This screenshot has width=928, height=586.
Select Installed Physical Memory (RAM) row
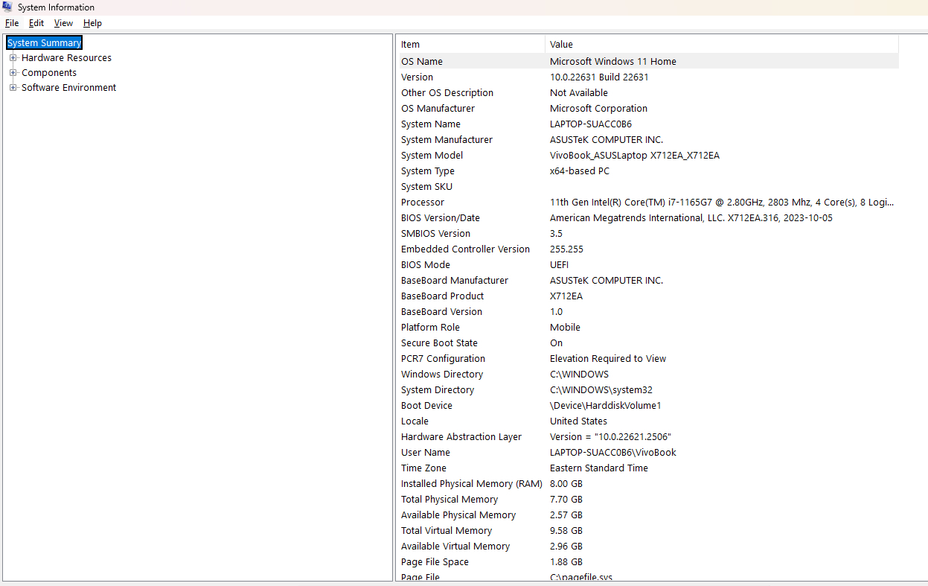(x=647, y=484)
